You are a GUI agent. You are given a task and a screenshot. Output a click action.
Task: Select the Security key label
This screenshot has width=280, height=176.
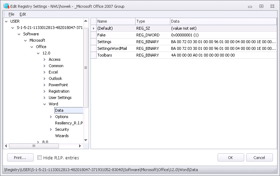tap(62, 129)
